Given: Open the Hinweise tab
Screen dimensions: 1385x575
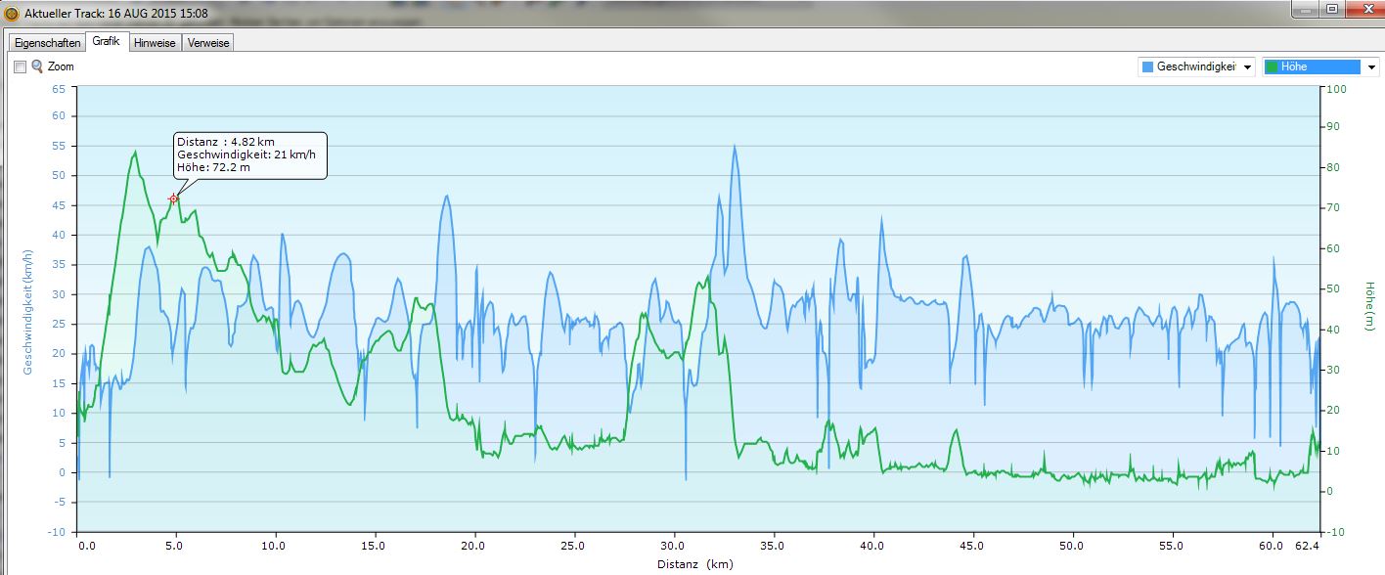Looking at the screenshot, I should tap(155, 43).
